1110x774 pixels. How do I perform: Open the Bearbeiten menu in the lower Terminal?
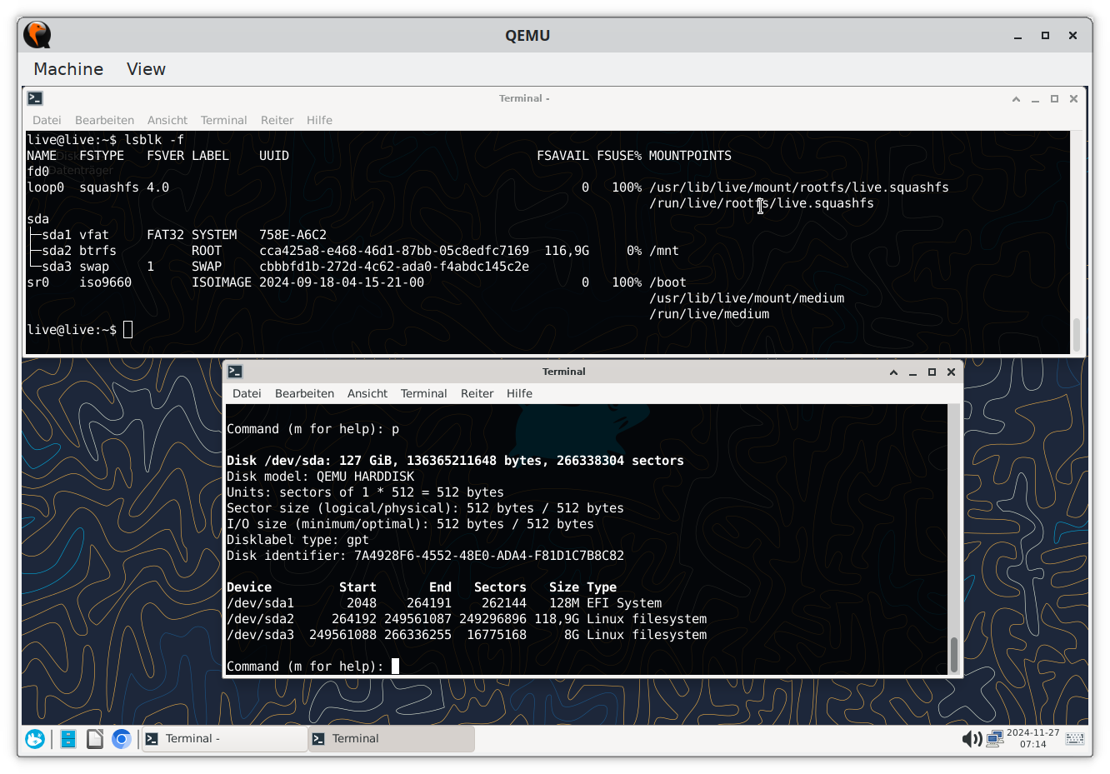(304, 393)
